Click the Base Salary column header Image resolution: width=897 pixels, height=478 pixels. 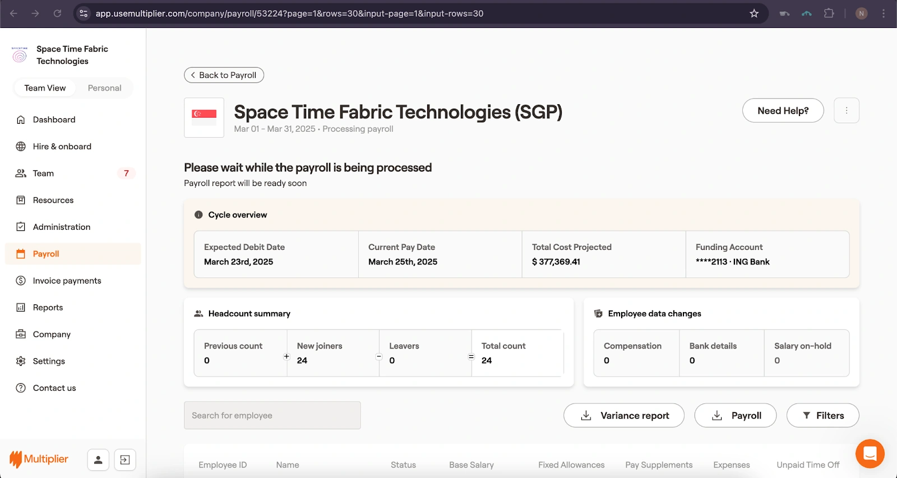471,465
